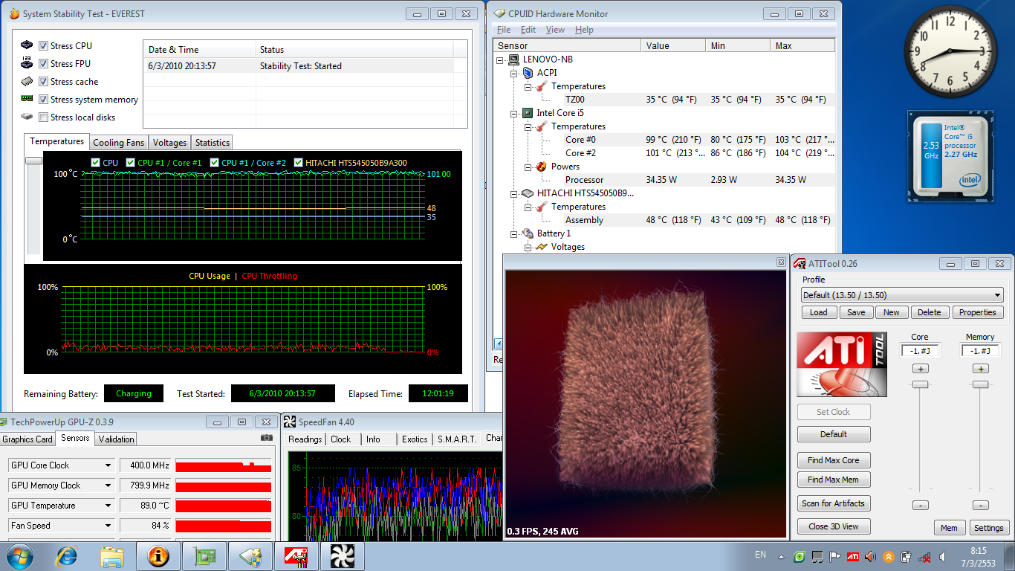Click the ATI Tool logo image
Screen dimensions: 1015x571
pyautogui.click(x=842, y=364)
